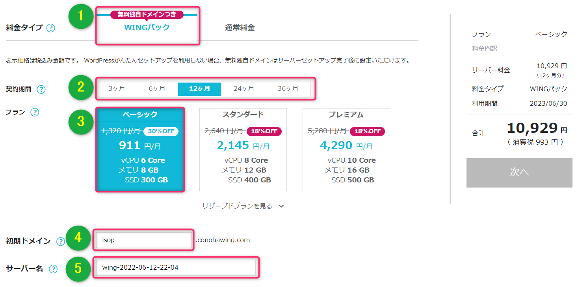578x287 pixels.
Task: Click help icon beside 料金タイプ label
Action: click(51, 28)
